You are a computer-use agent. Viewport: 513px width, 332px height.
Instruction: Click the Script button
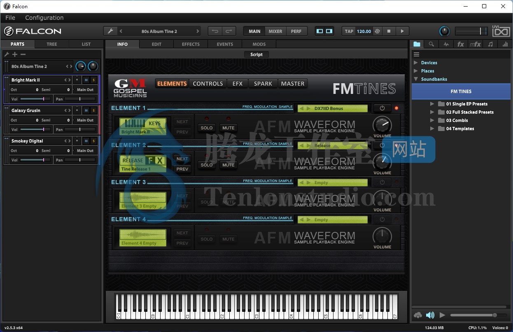(x=256, y=54)
